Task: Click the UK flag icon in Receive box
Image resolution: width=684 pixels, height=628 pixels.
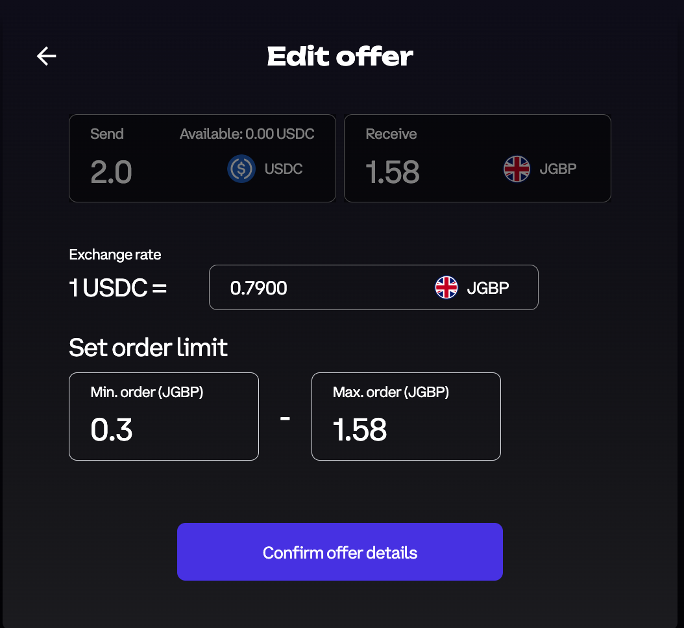Action: [517, 169]
